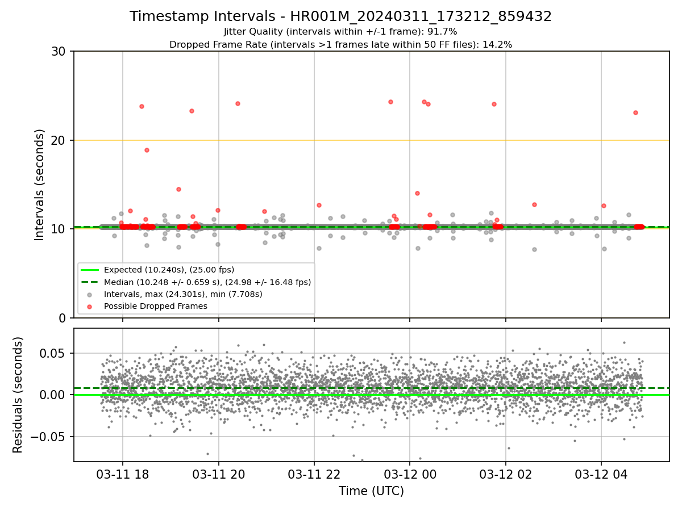Click the red dropped-frame point near 19 seconds

(x=147, y=150)
